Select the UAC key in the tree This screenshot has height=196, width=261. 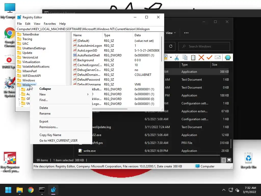click(25, 43)
